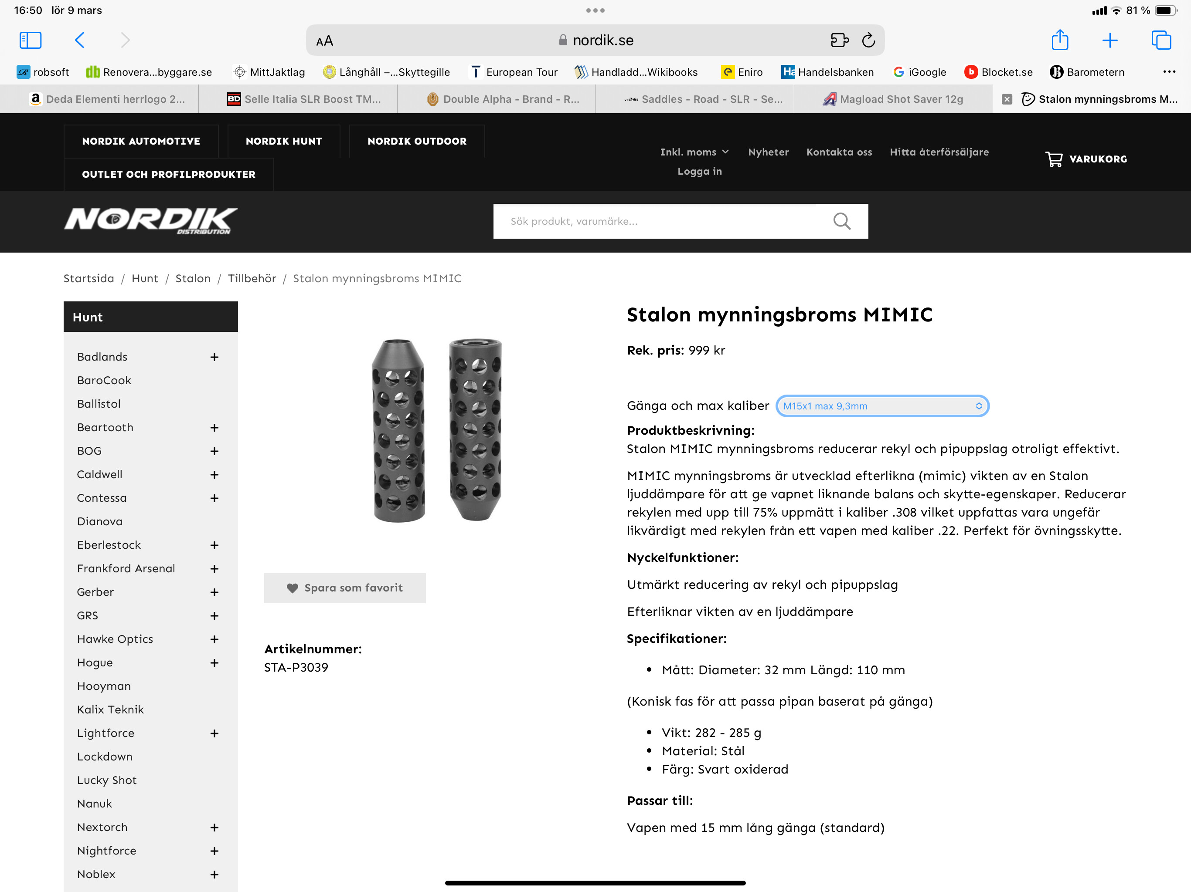Save product with Spara som favorit
This screenshot has height=892, width=1191.
pos(344,588)
